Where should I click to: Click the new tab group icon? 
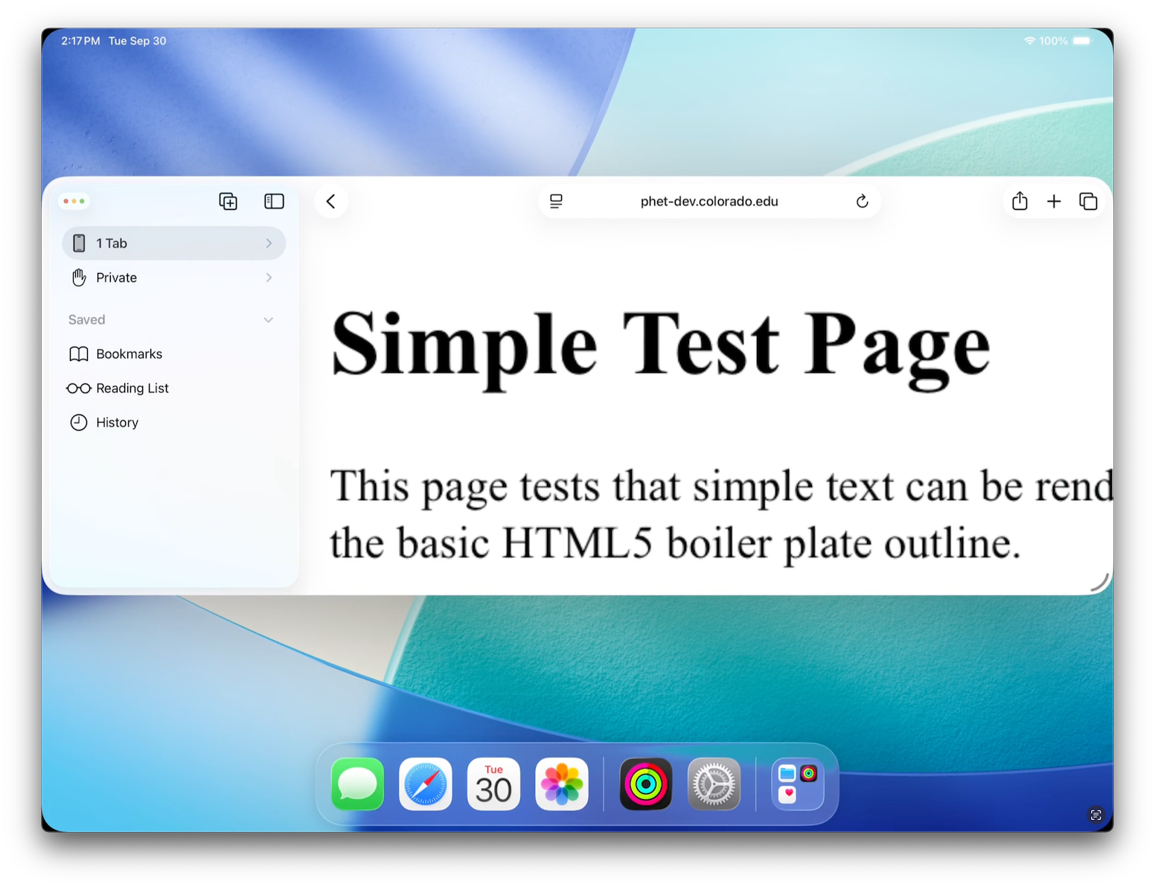pos(228,201)
